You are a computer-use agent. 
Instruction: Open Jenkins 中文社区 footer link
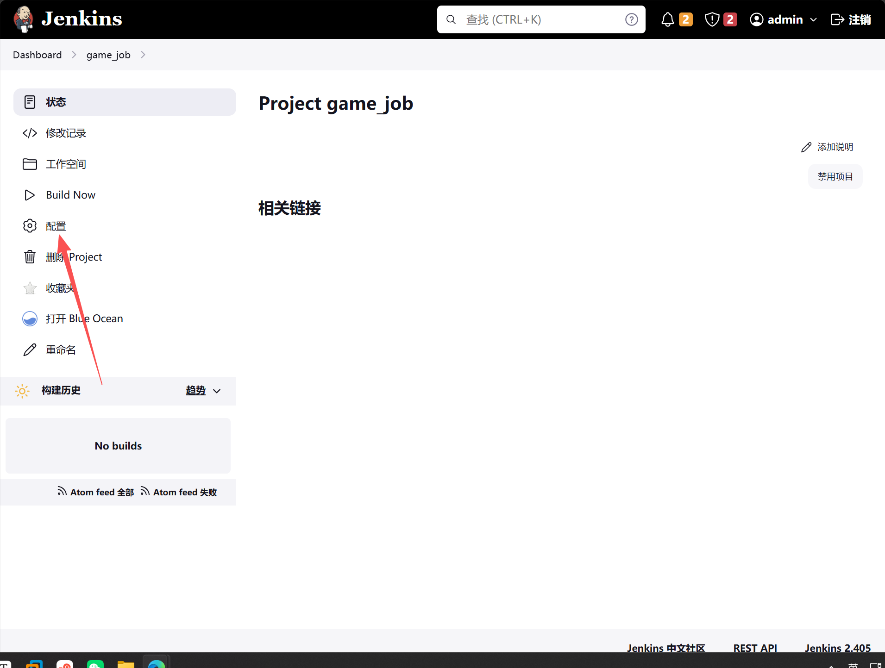pyautogui.click(x=666, y=648)
